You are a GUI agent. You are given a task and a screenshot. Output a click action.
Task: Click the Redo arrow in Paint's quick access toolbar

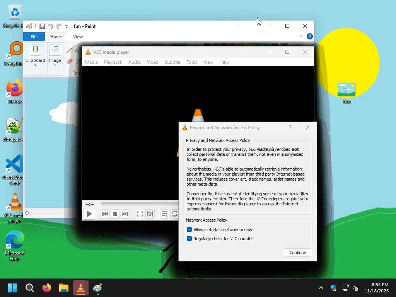point(59,26)
